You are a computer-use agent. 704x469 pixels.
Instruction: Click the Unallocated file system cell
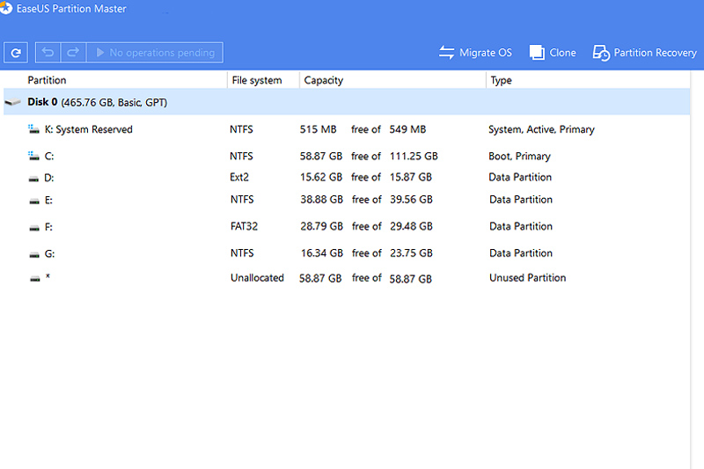pos(257,278)
